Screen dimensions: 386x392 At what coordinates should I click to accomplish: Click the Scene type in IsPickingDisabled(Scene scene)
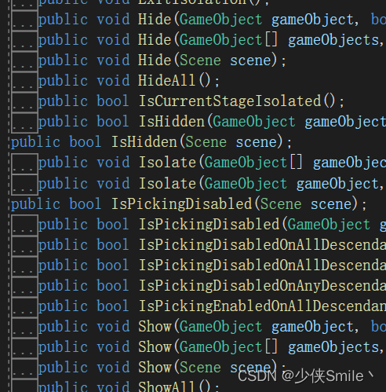(281, 203)
